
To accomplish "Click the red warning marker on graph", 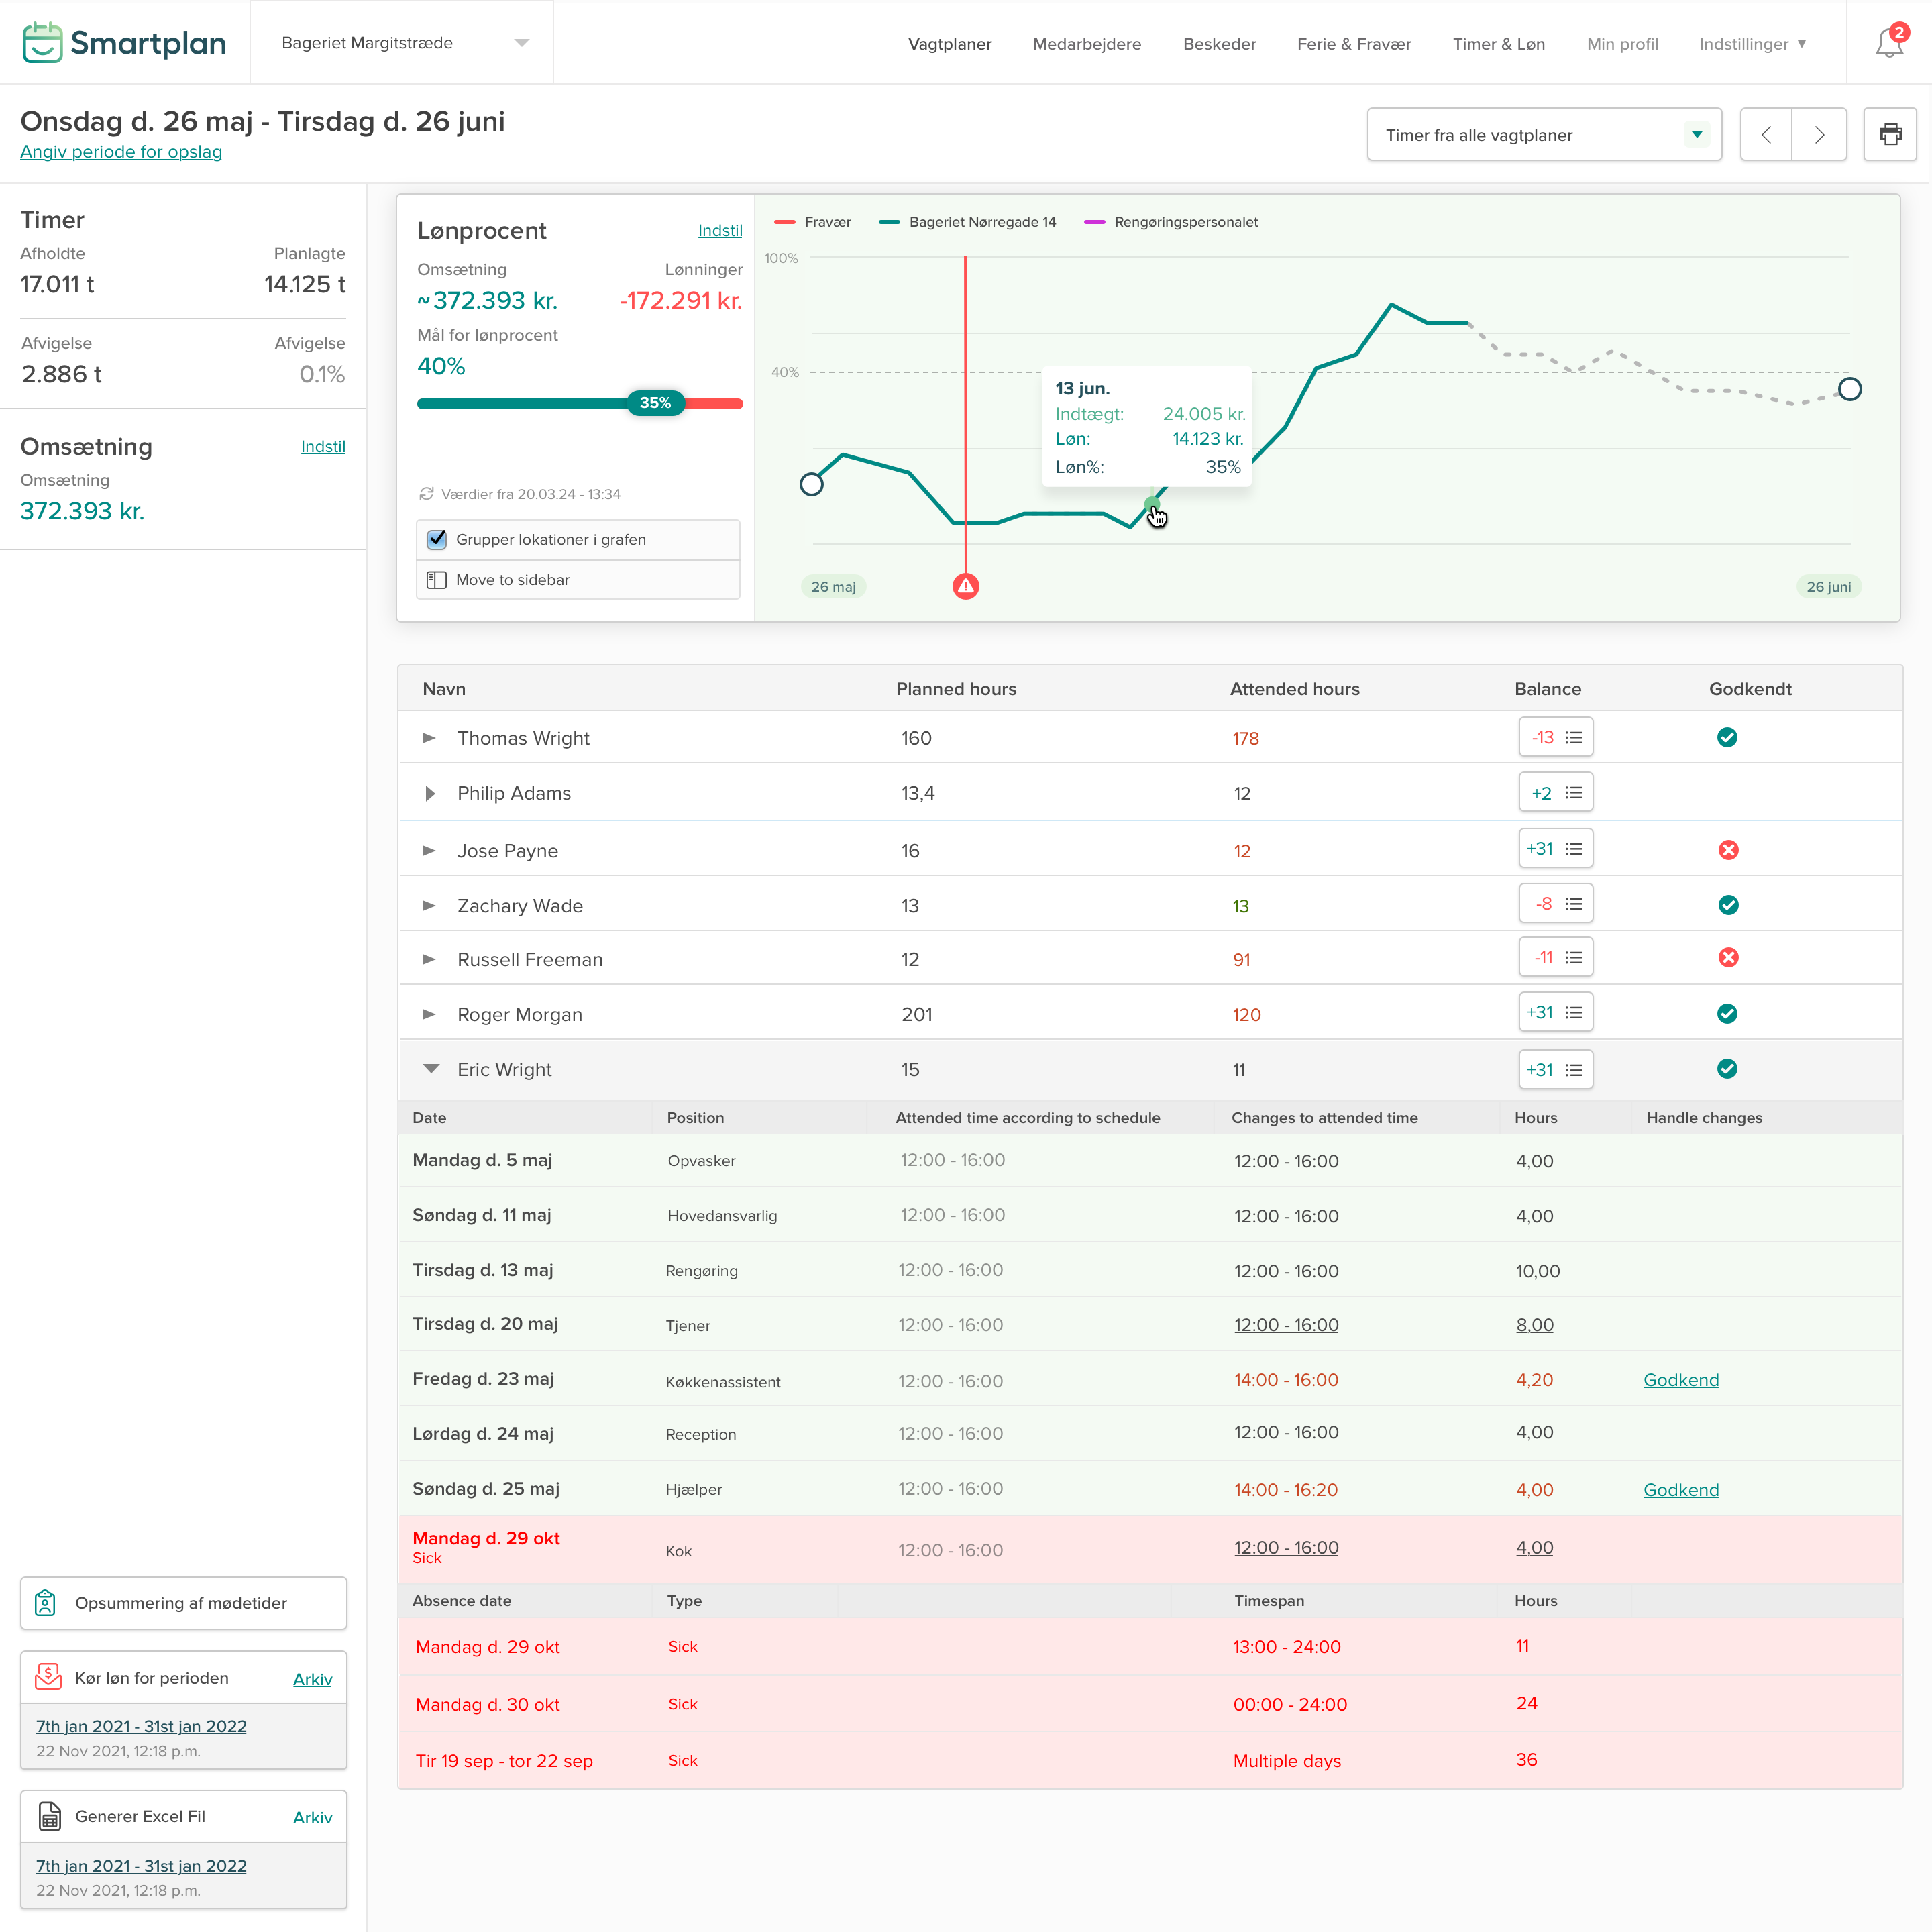I will 965,586.
